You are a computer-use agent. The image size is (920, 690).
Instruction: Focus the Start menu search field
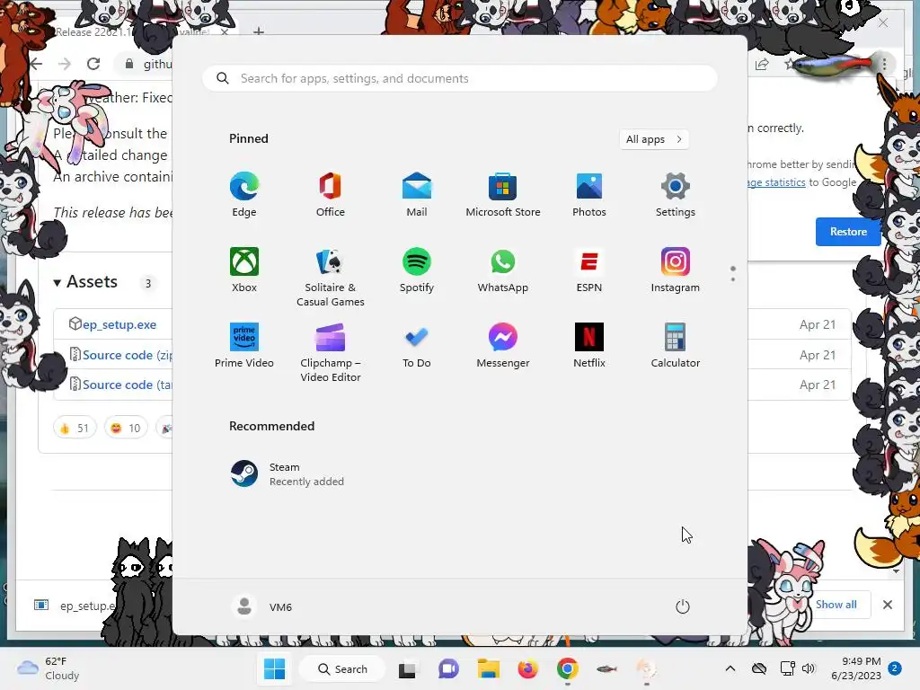(x=460, y=78)
